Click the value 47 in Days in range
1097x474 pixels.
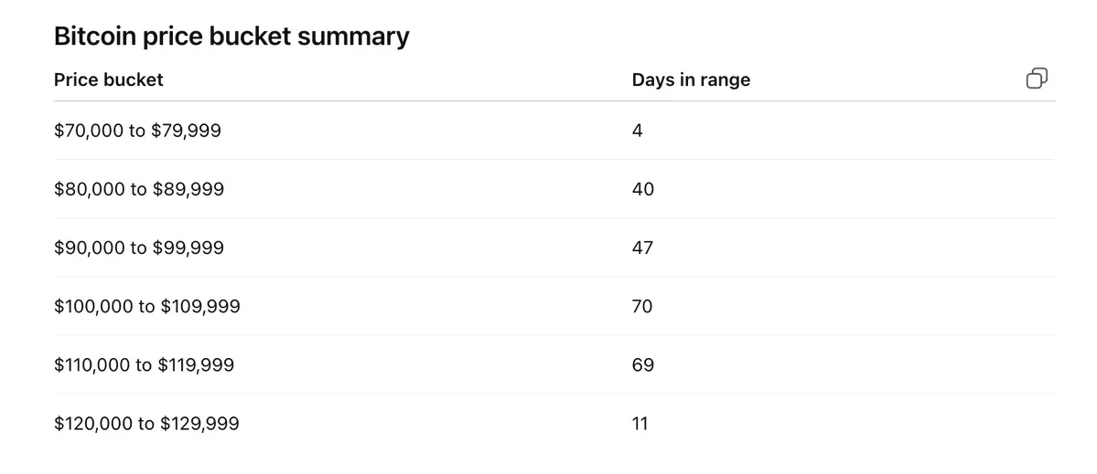(x=642, y=248)
